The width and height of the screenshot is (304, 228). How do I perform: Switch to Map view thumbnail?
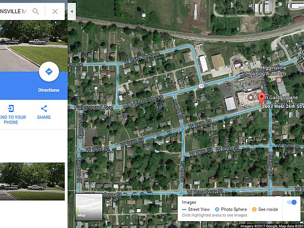pyautogui.click(x=89, y=207)
